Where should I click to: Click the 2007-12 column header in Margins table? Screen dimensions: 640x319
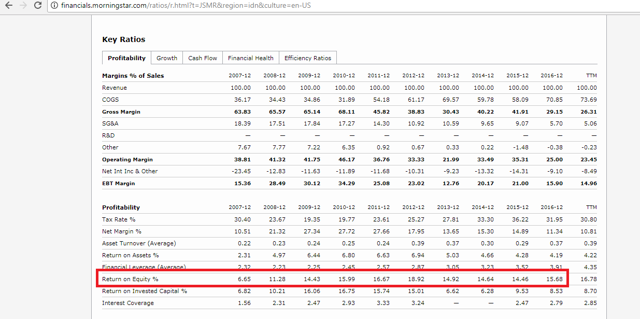pyautogui.click(x=239, y=76)
